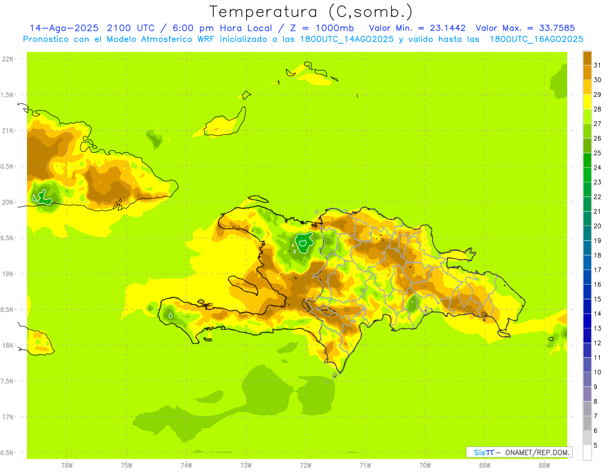The image size is (611, 472).
Task: Click the '74W' longitude label
Action: (186, 465)
